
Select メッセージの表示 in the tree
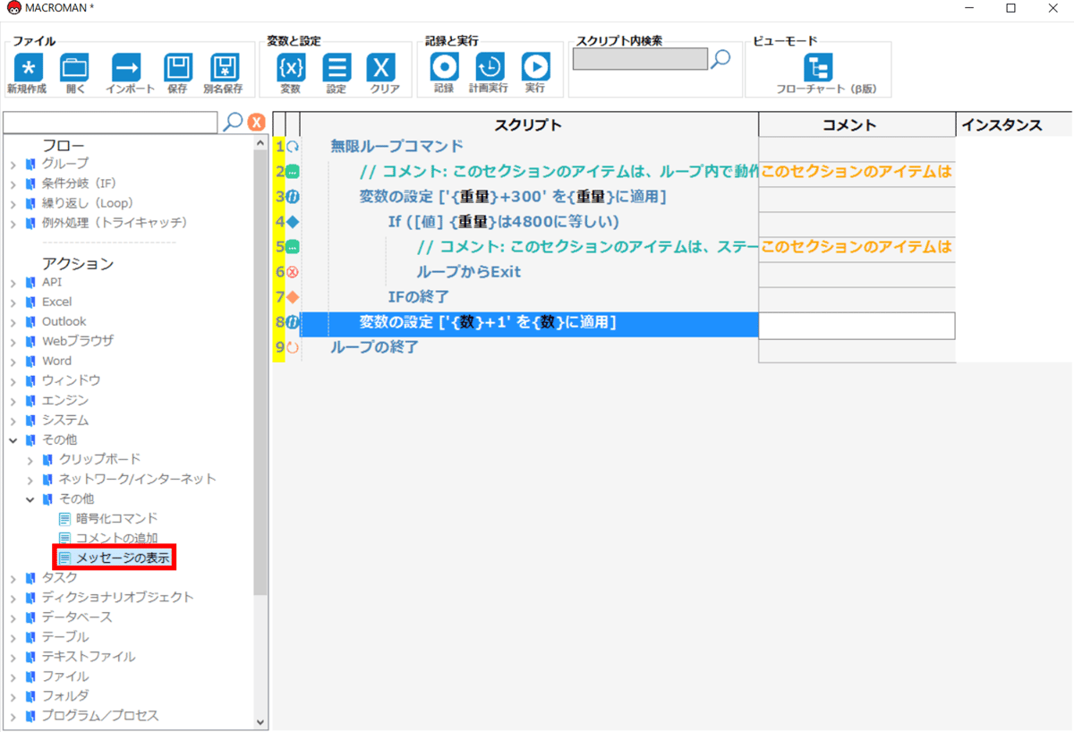click(x=123, y=558)
